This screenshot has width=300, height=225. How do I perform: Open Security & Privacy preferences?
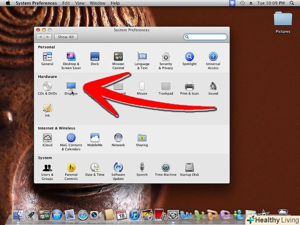click(166, 61)
